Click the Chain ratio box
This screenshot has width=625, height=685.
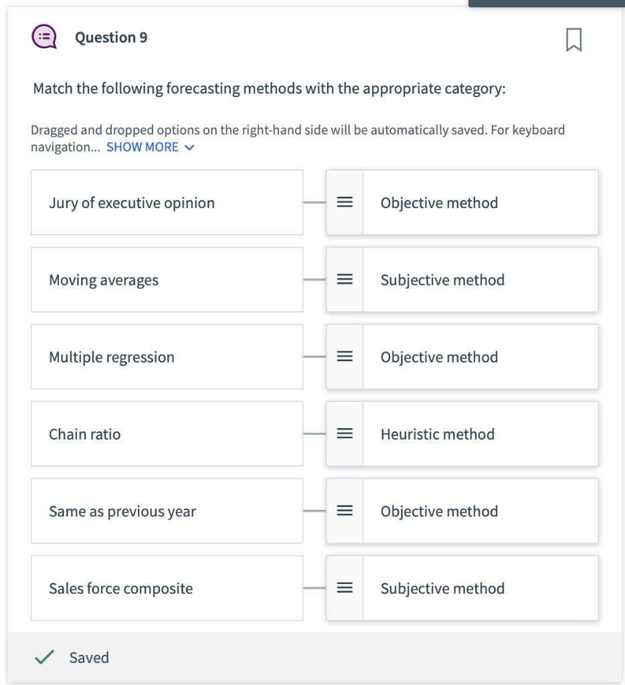[x=167, y=434]
